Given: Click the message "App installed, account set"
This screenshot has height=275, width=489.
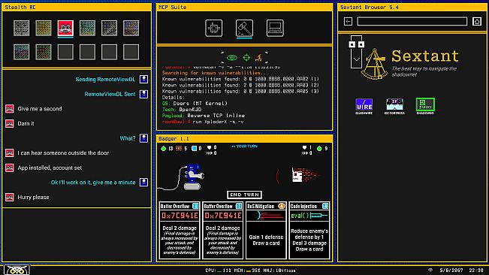Looking at the screenshot, I should (x=50, y=168).
